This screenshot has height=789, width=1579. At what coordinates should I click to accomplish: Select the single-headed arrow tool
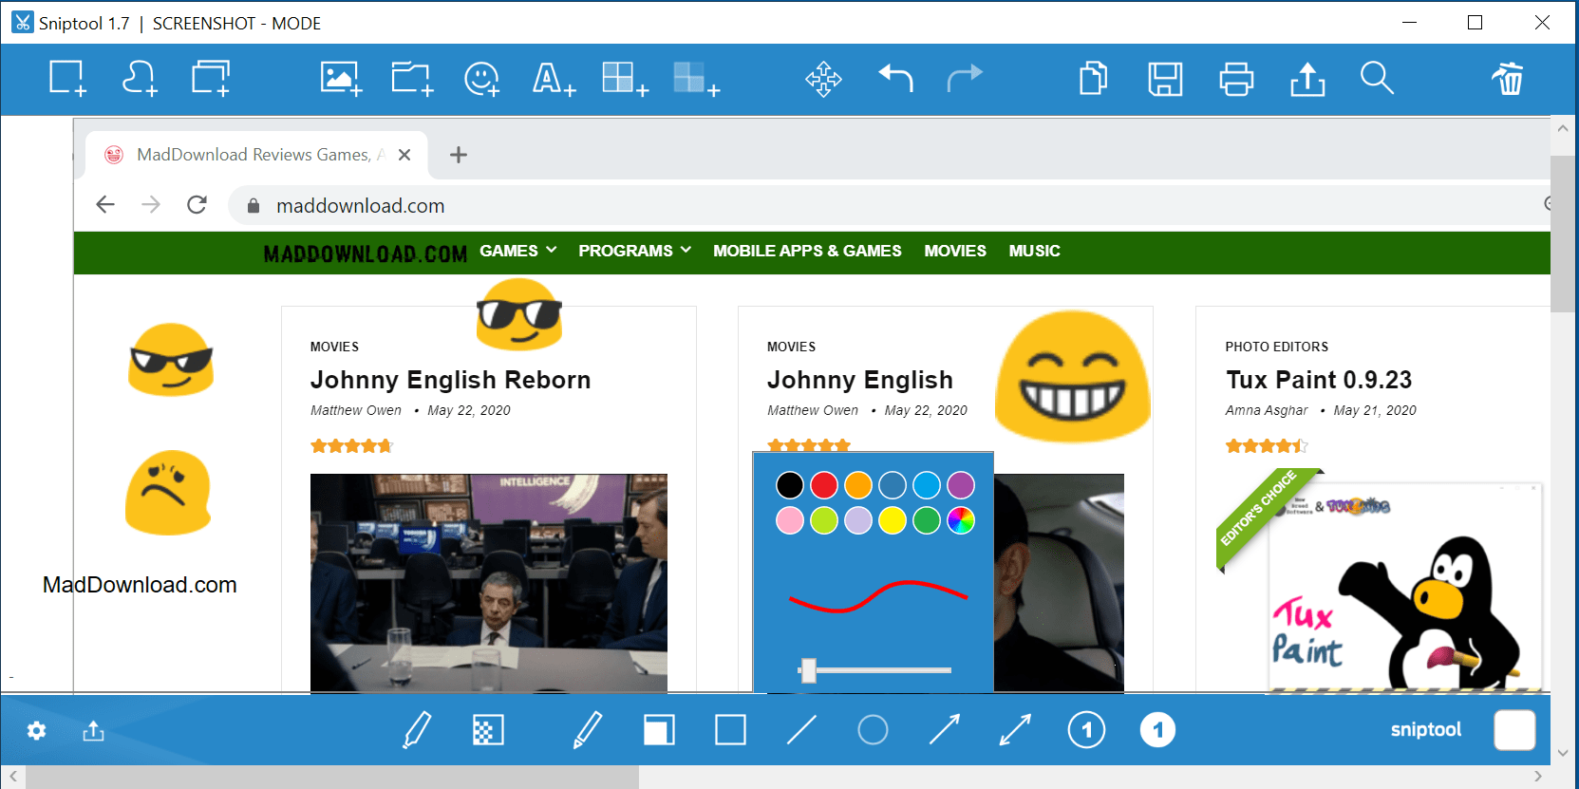point(944,730)
